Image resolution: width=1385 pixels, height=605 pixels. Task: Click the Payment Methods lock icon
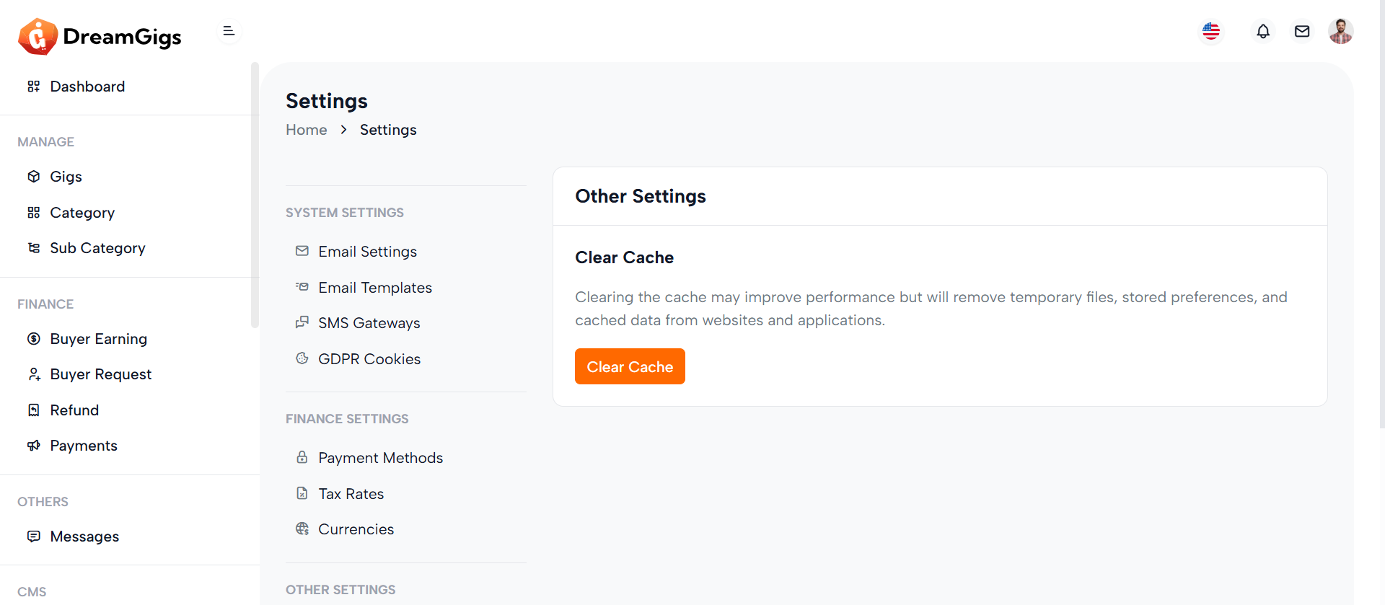(x=302, y=457)
